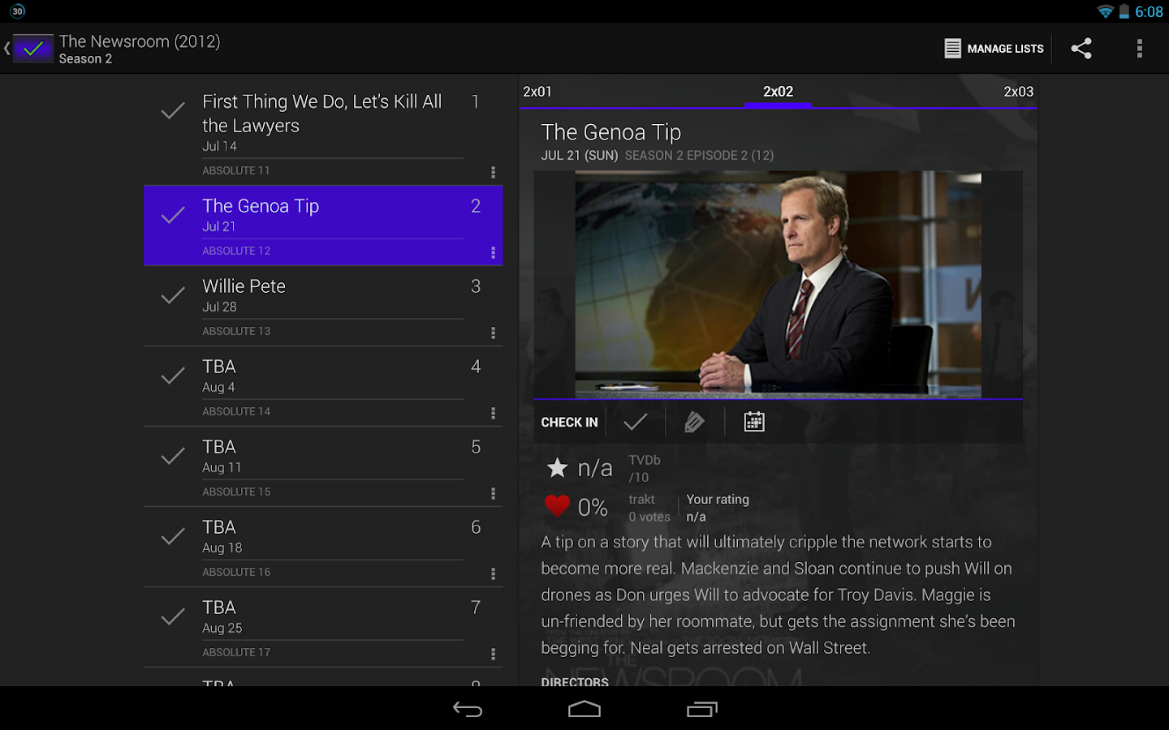The height and width of the screenshot is (730, 1169).
Task: Tap the status bar notification icon
Action: (x=18, y=11)
